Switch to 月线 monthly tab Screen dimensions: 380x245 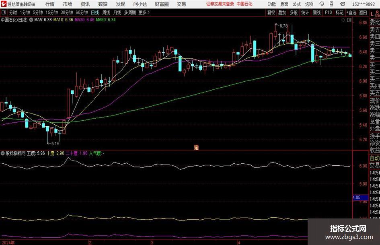[x=117, y=12]
